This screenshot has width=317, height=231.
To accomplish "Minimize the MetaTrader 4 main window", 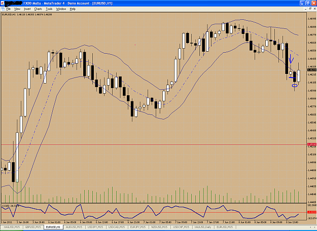I will [302, 3].
